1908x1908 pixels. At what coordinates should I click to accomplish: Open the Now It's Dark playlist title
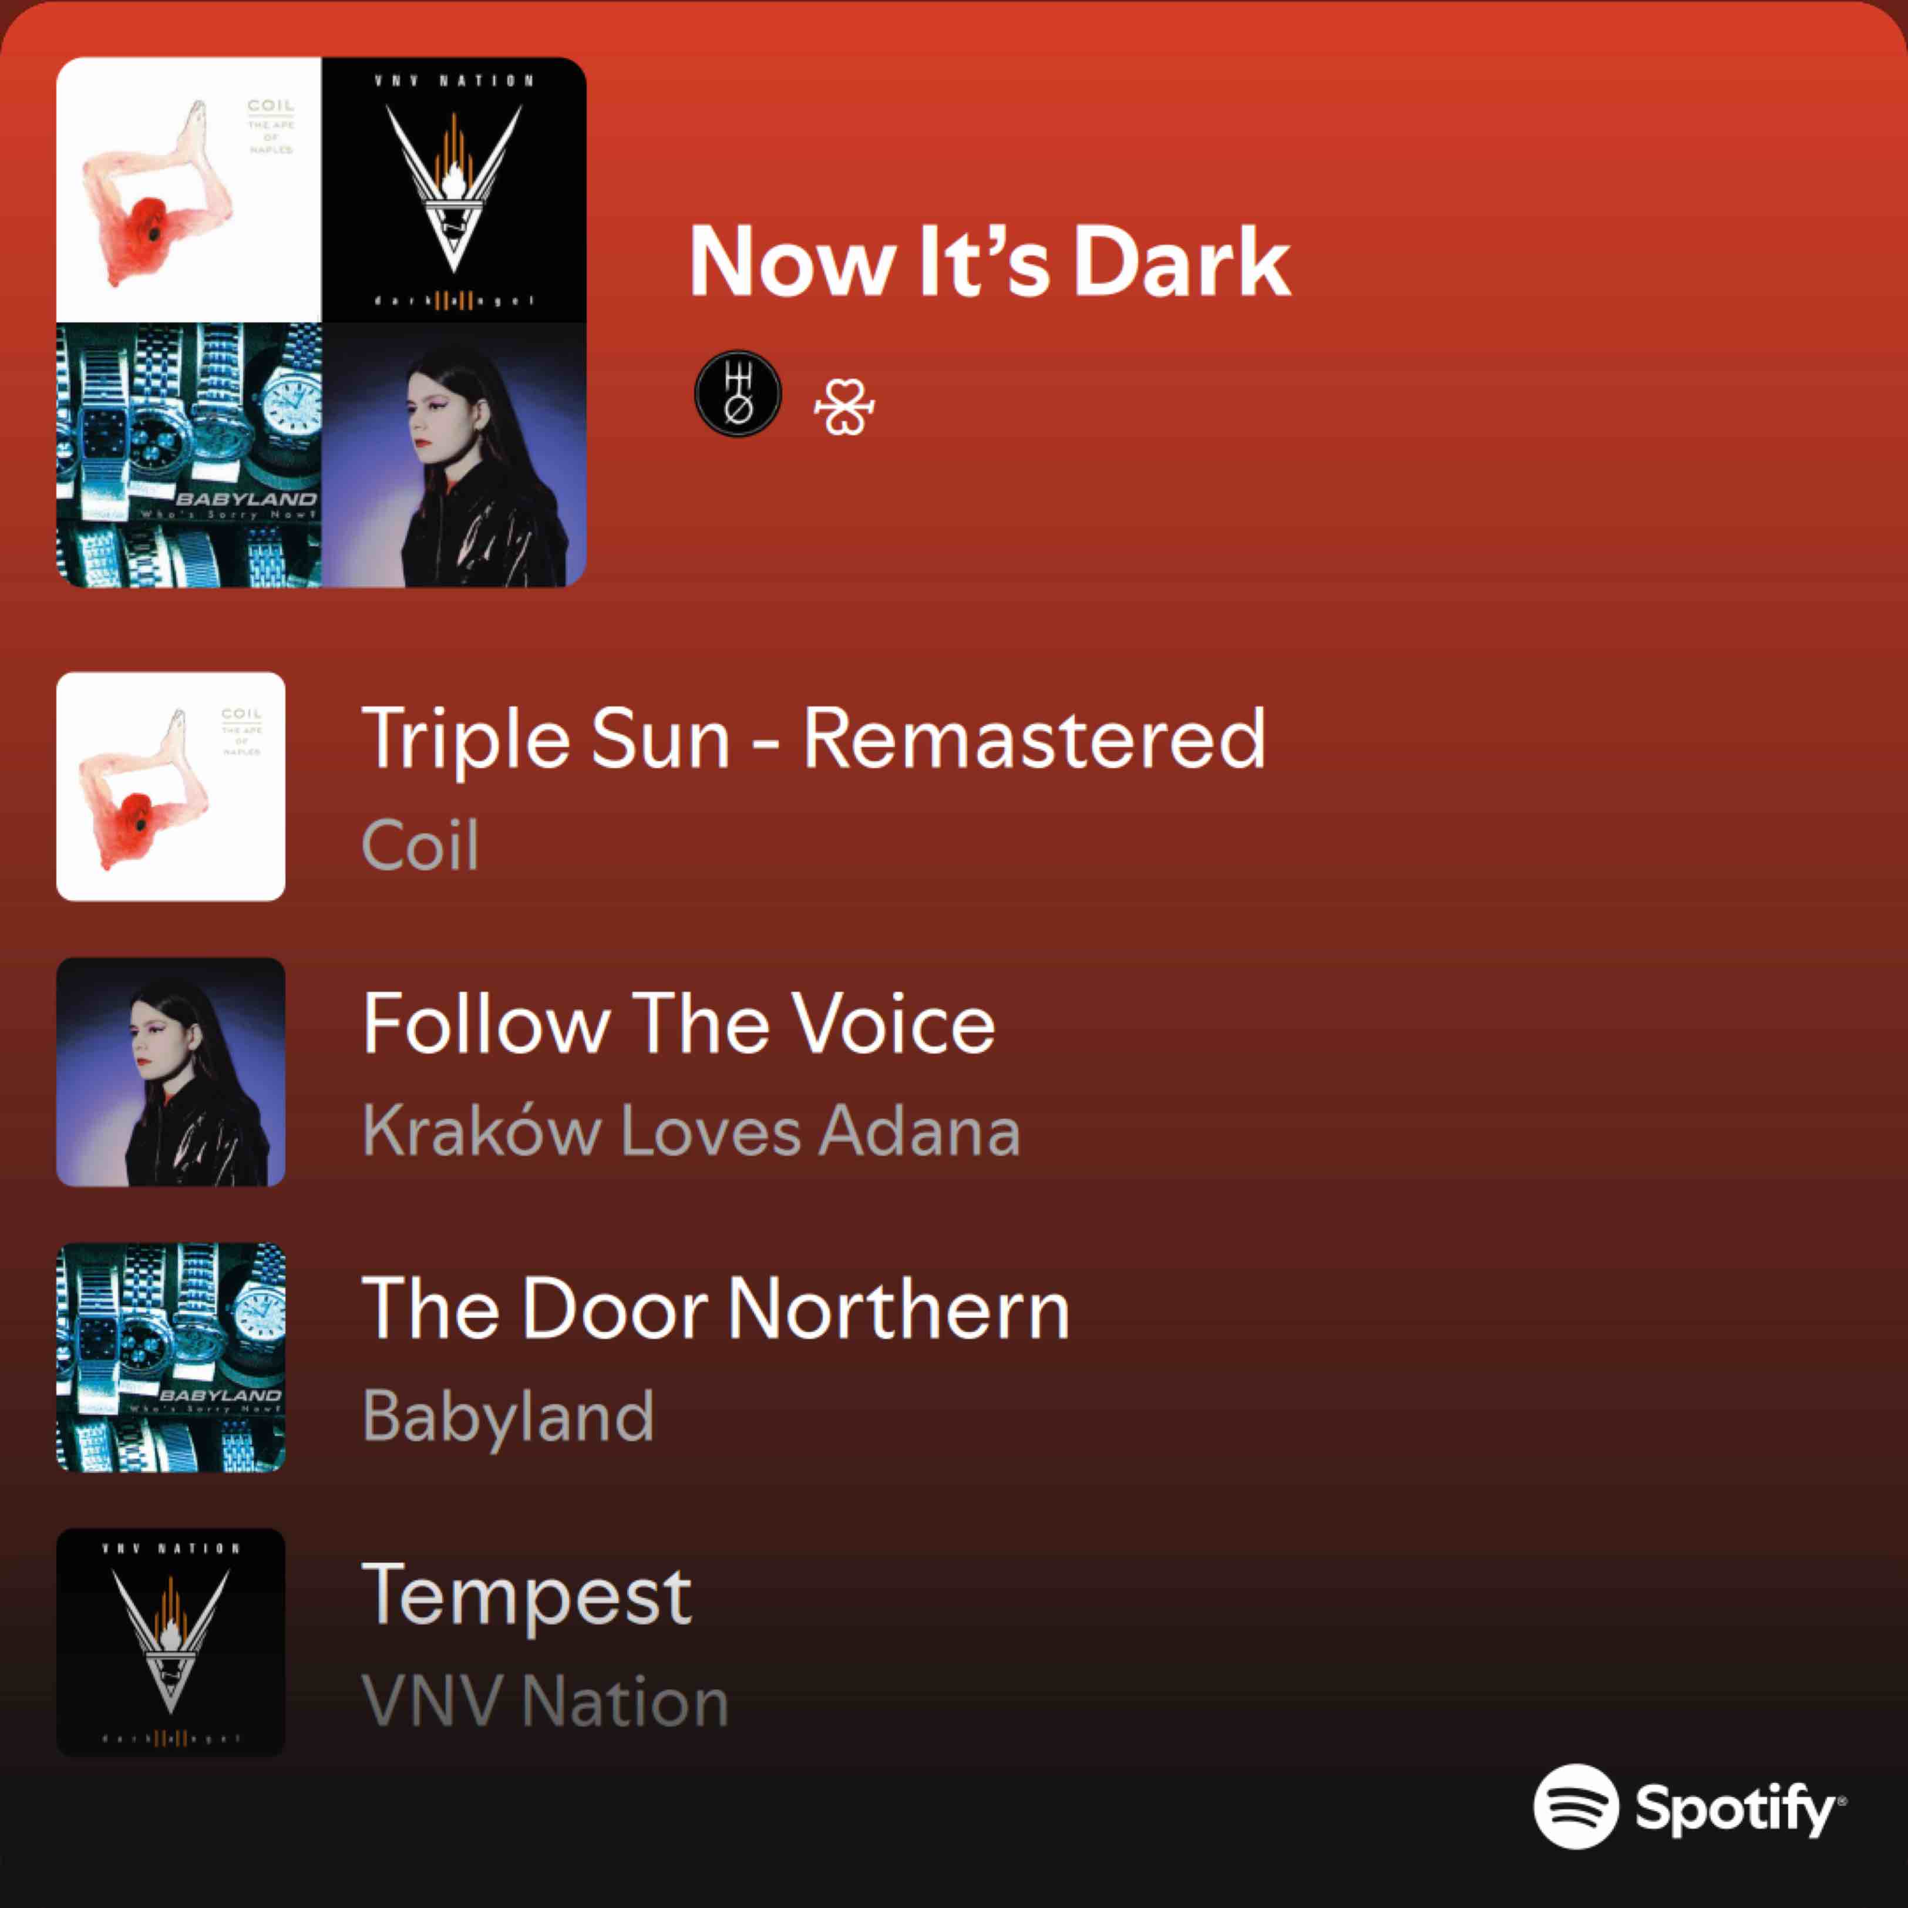[990, 261]
